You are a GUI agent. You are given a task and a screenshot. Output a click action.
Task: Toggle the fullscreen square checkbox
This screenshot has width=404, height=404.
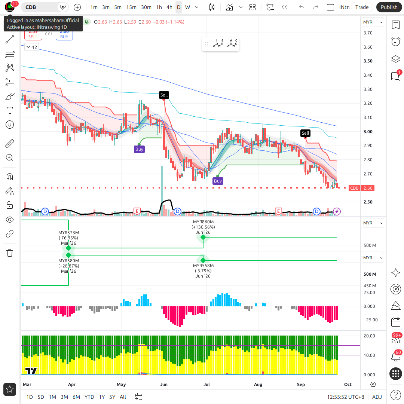click(x=330, y=7)
